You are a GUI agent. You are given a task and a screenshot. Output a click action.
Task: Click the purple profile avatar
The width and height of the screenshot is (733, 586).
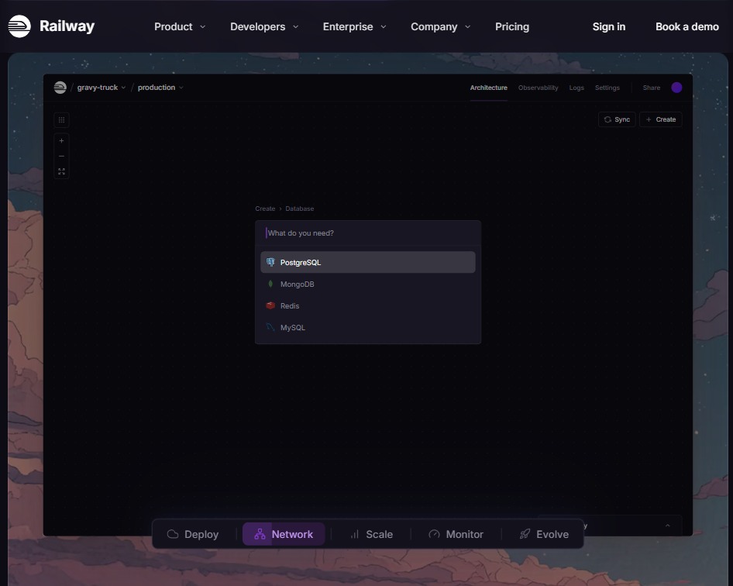(676, 88)
